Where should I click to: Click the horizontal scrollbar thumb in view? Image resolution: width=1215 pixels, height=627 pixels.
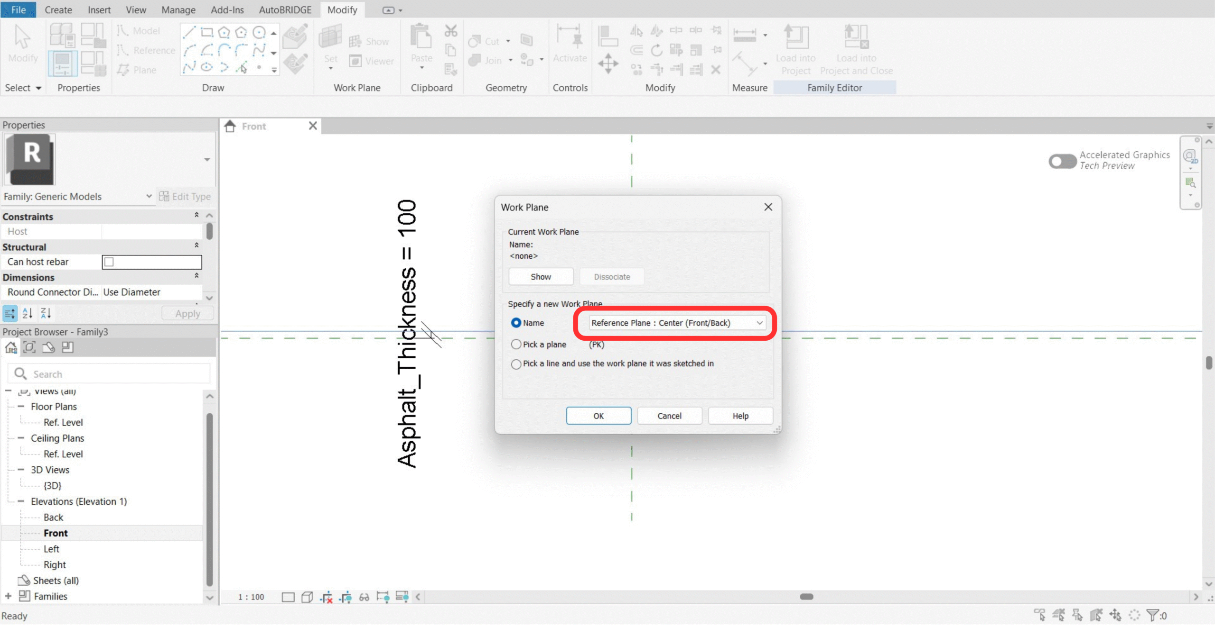pos(806,597)
